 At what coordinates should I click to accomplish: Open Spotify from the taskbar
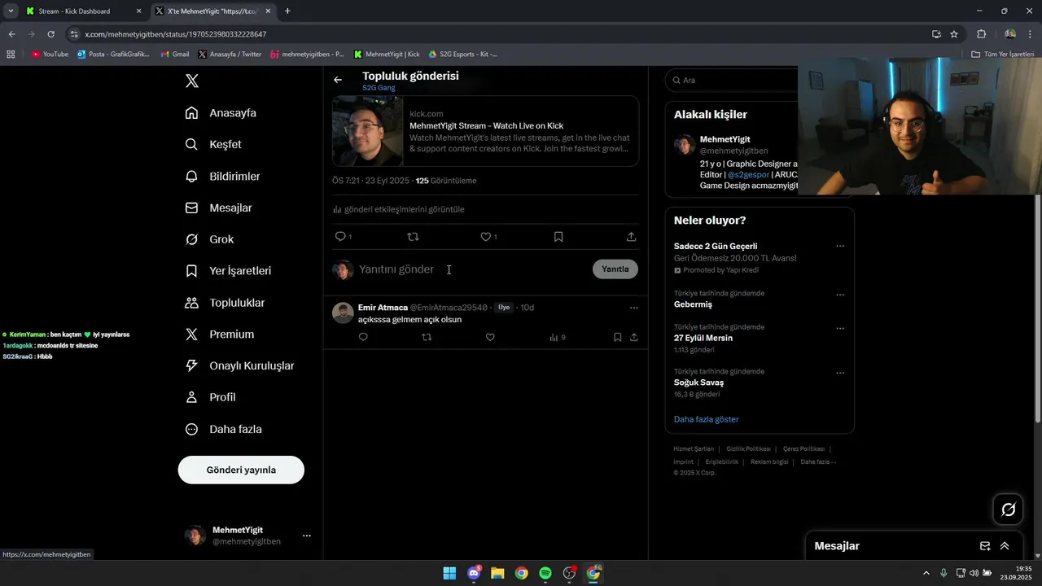(x=545, y=573)
